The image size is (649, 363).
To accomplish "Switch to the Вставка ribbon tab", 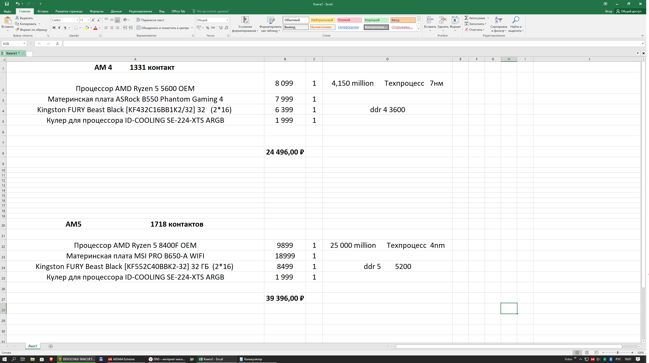I will coord(43,11).
